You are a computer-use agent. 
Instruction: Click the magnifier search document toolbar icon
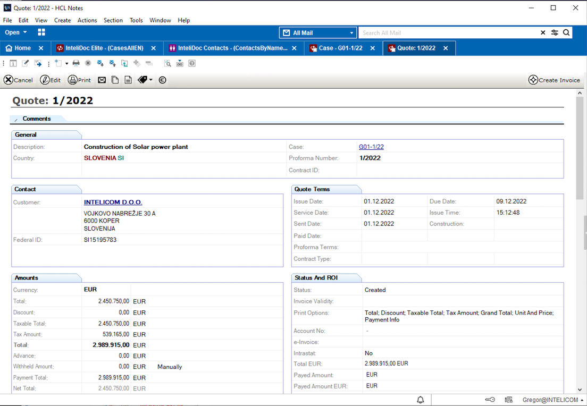[167, 63]
